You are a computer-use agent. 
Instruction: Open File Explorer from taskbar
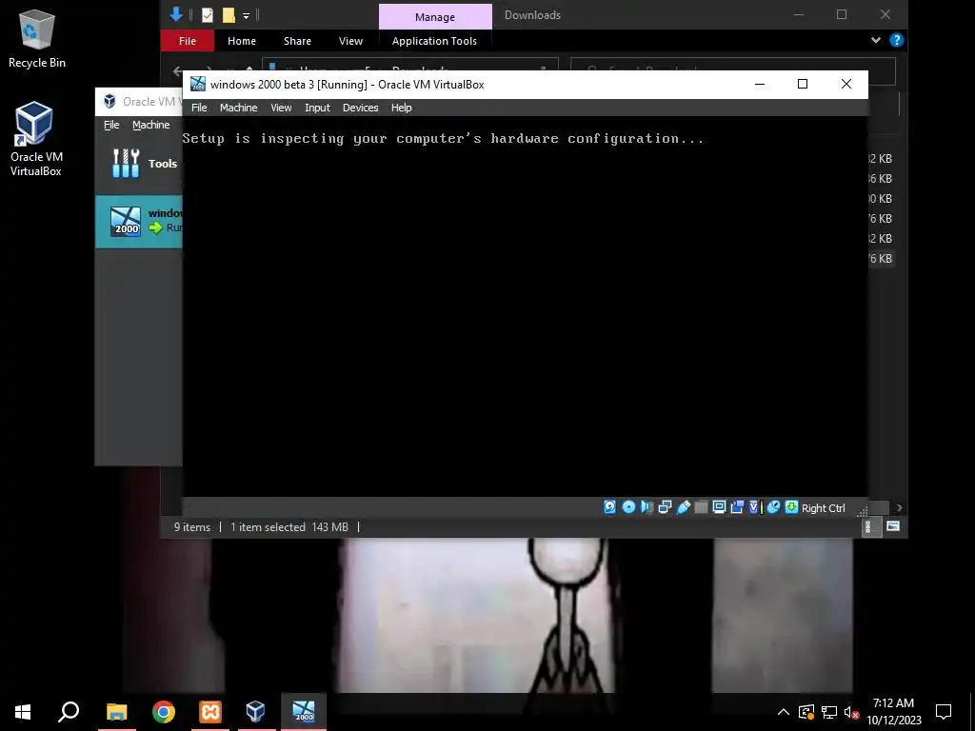click(x=116, y=712)
